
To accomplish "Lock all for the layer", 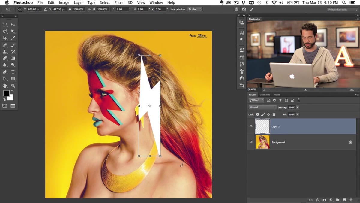I will pyautogui.click(x=274, y=114).
